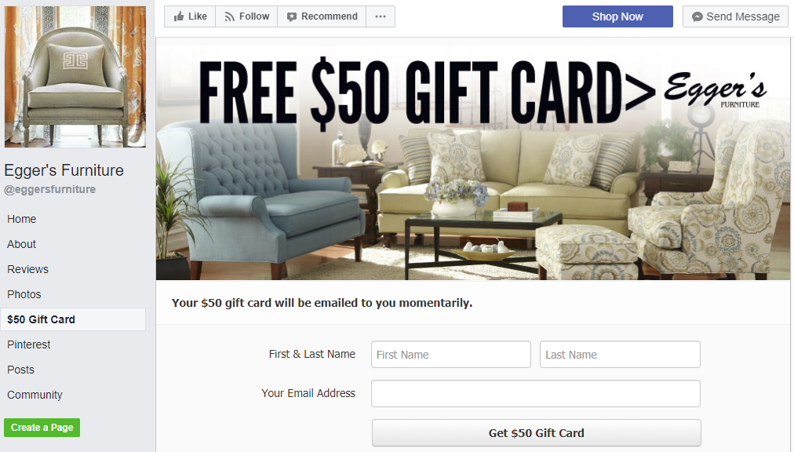The height and width of the screenshot is (452, 794).
Task: Click the Follow feed icon
Action: 229,16
